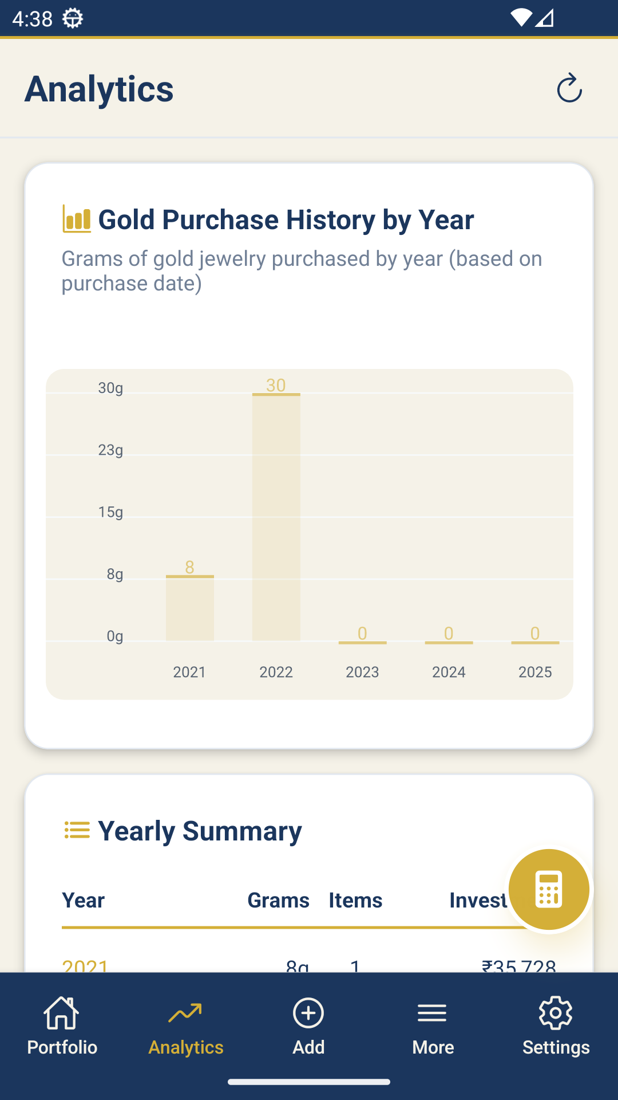
Task: Tap the Items column header
Action: 355,901
